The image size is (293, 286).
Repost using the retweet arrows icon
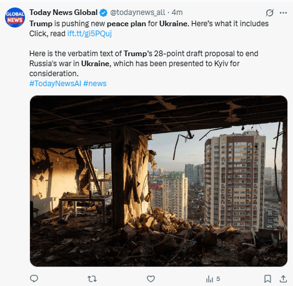pyautogui.click(x=92, y=279)
